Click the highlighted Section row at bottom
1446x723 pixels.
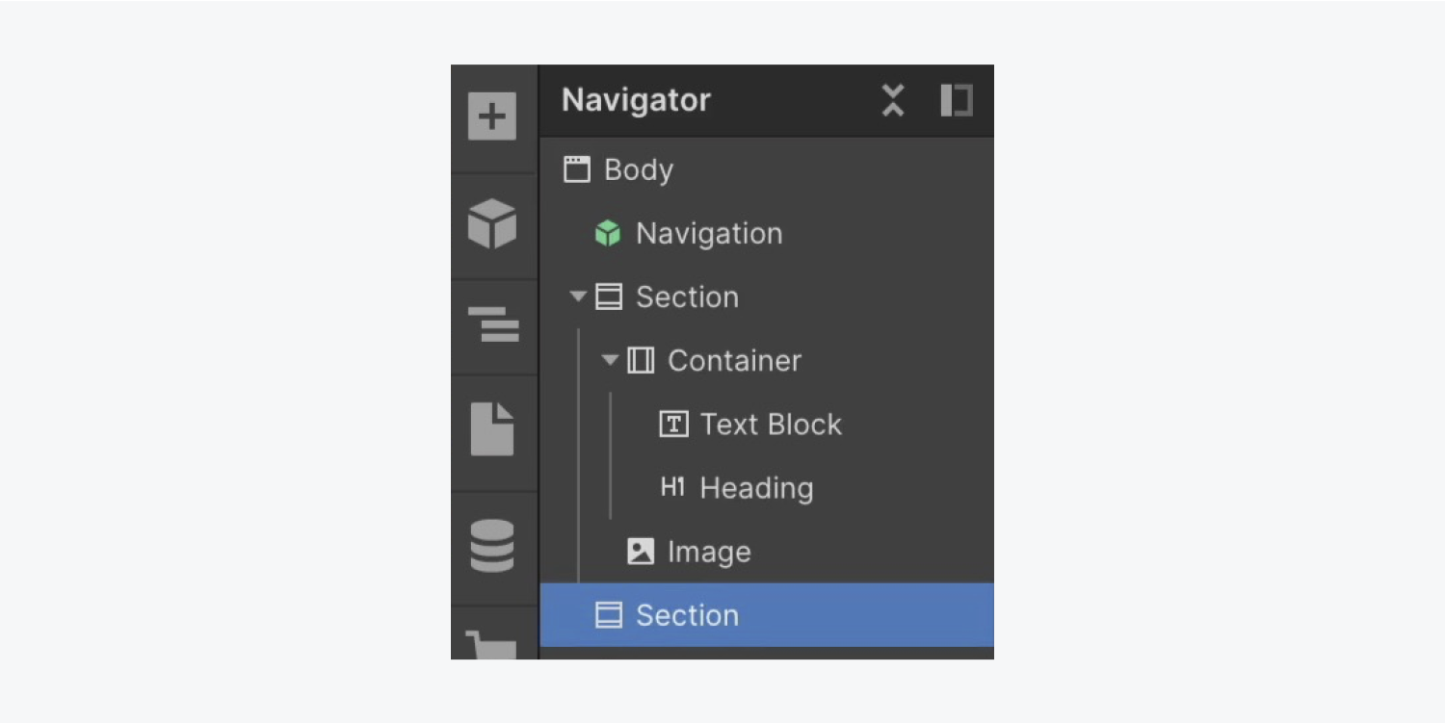(x=766, y=614)
